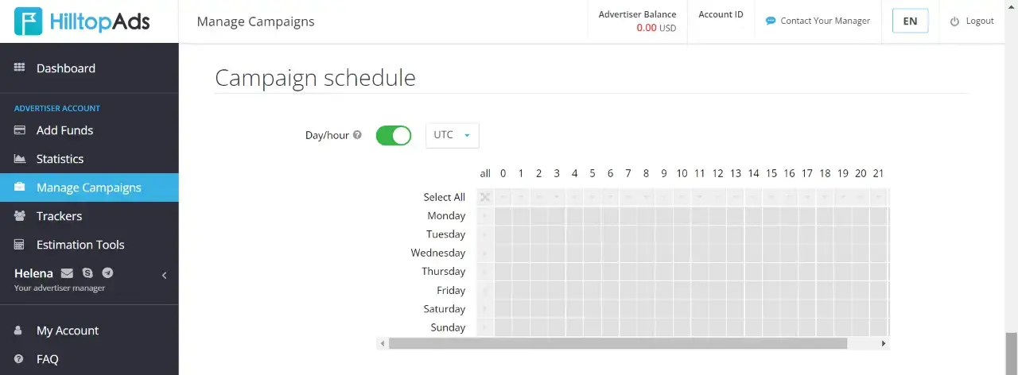
Task: Click the Contact Your Manager chat icon
Action: (x=770, y=21)
